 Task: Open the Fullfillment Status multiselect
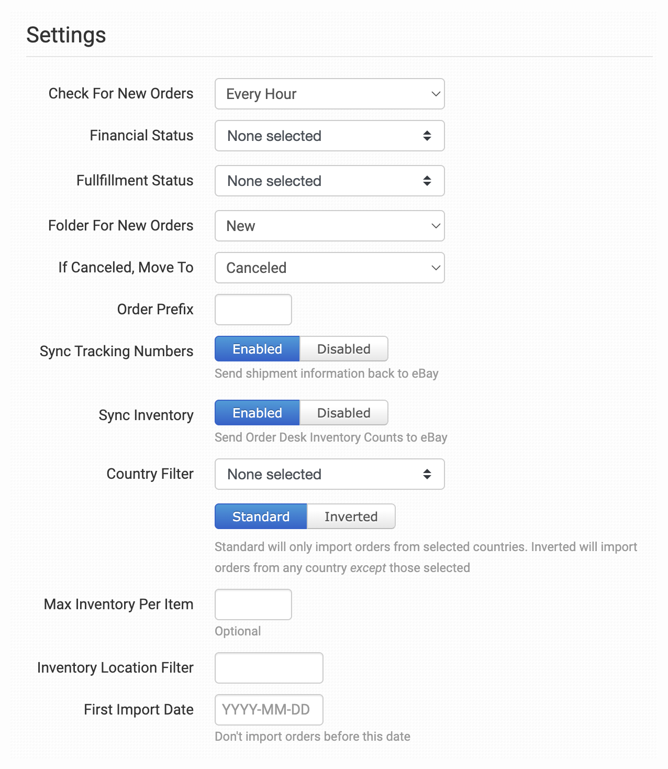click(x=330, y=181)
